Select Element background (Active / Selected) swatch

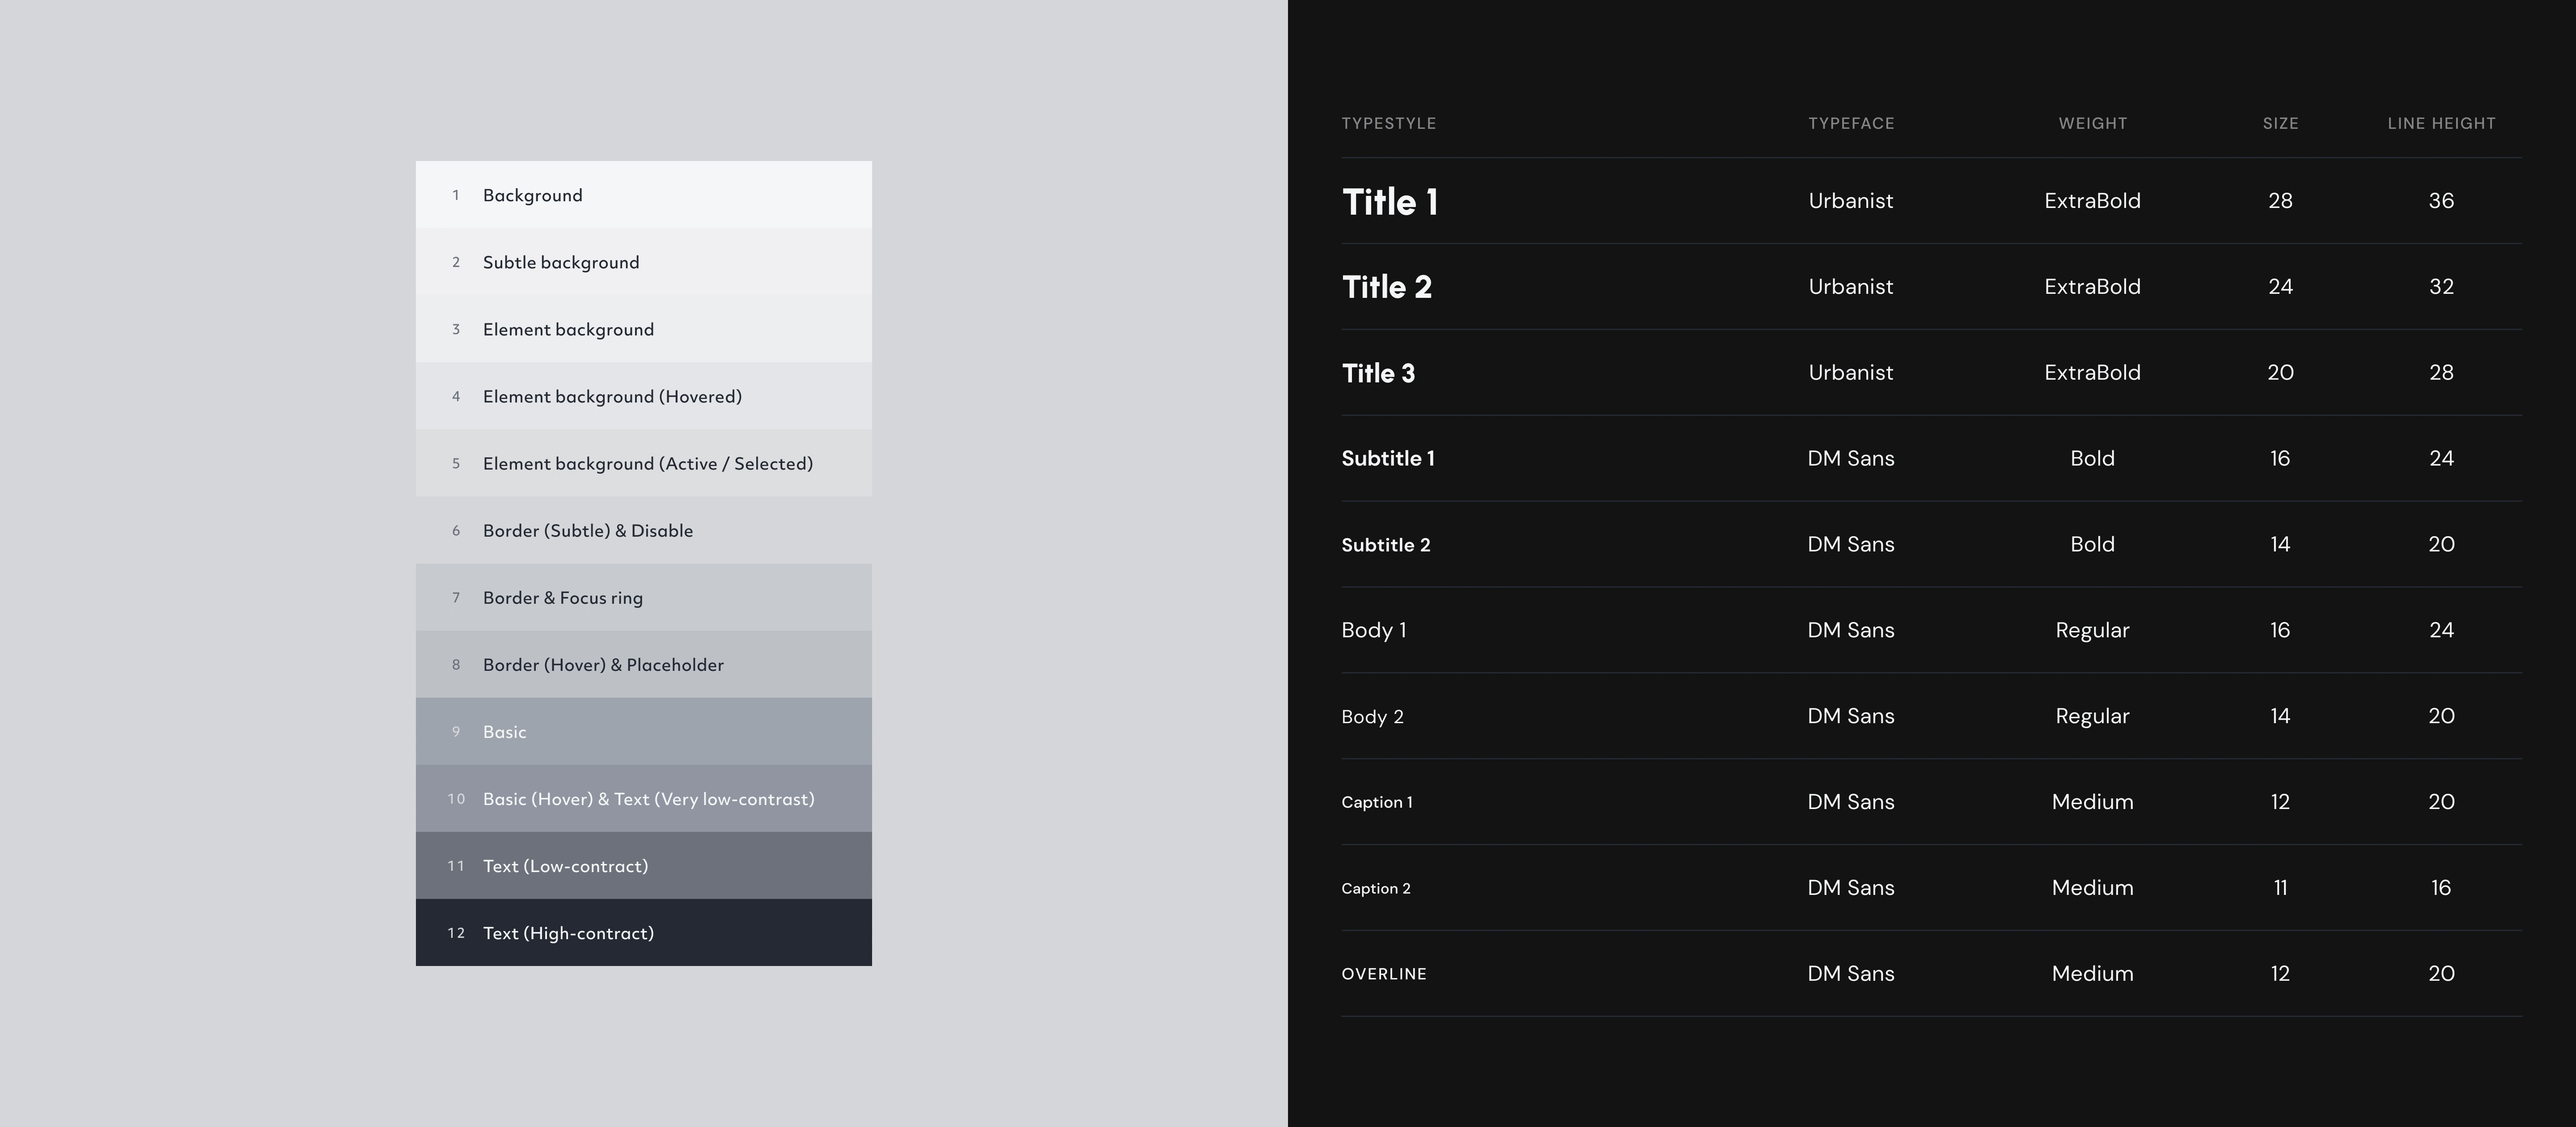click(x=643, y=463)
